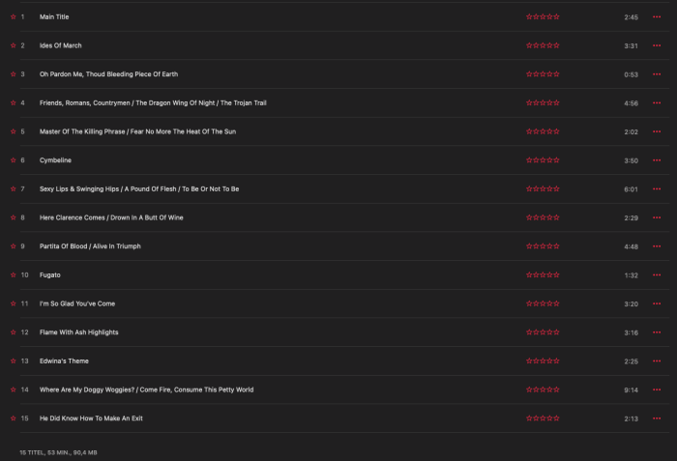
Task: Open more options for Ides Of March
Action: coord(657,45)
